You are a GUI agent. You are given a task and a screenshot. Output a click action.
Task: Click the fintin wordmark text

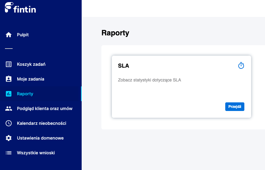click(25, 10)
